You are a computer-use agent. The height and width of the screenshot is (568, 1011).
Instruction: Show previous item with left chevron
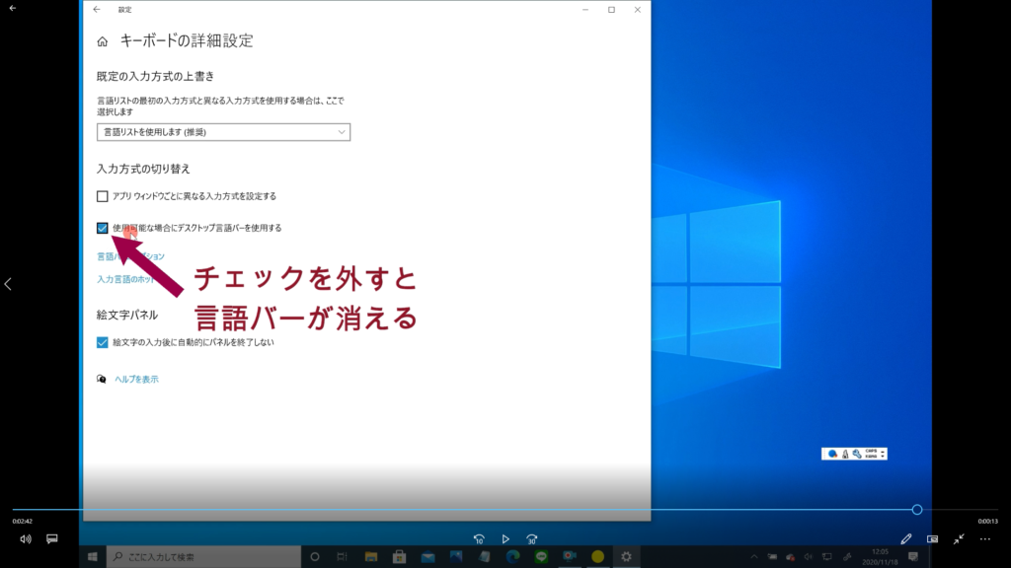pyautogui.click(x=8, y=284)
